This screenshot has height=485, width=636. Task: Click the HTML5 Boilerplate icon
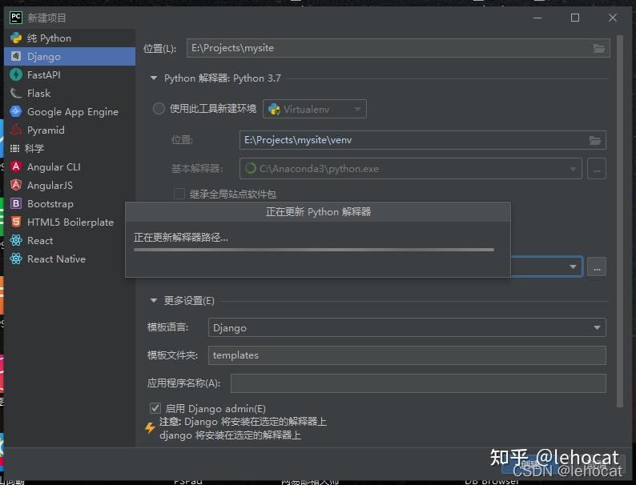[x=16, y=222]
